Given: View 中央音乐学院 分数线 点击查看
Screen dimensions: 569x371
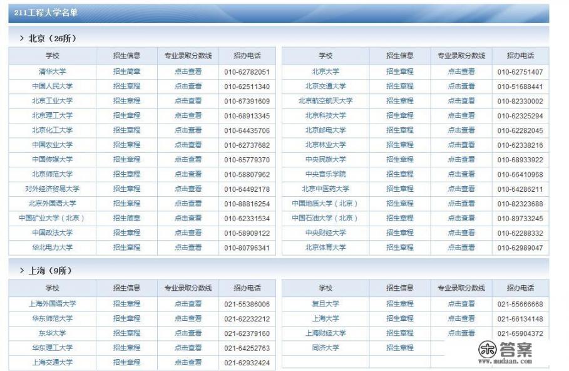Looking at the screenshot, I should pyautogui.click(x=461, y=174).
